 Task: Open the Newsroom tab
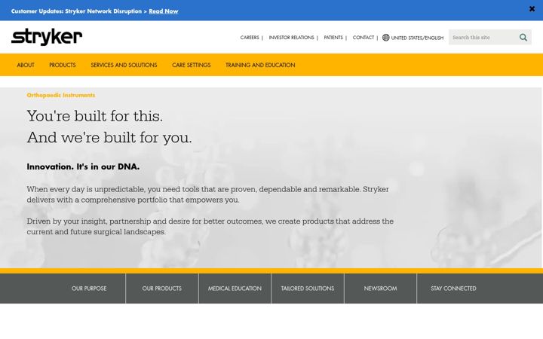(x=380, y=288)
